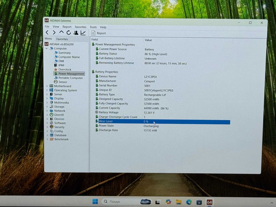Open the File menu
The width and height of the screenshot is (276, 207).
[47, 27]
